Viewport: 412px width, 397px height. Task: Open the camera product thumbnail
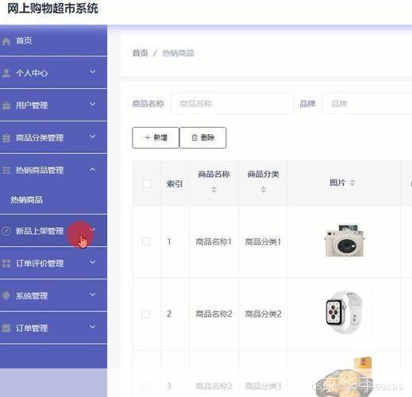(x=345, y=241)
